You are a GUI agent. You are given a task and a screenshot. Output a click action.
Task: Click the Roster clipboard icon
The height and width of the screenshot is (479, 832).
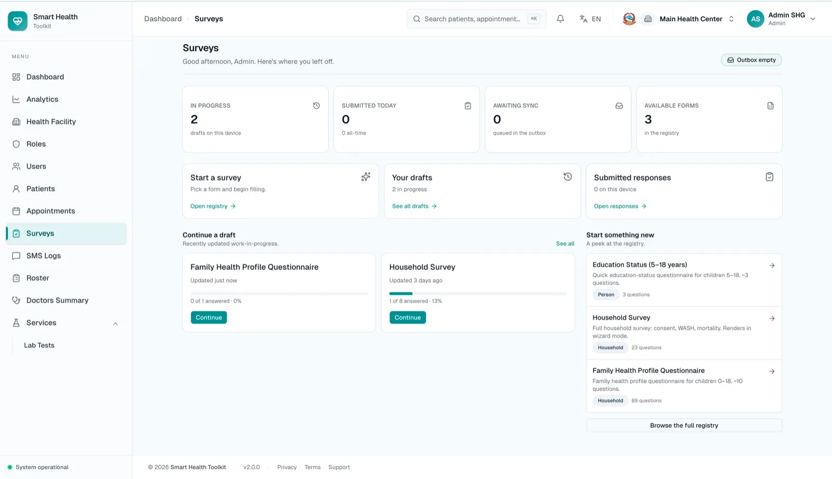click(x=16, y=278)
